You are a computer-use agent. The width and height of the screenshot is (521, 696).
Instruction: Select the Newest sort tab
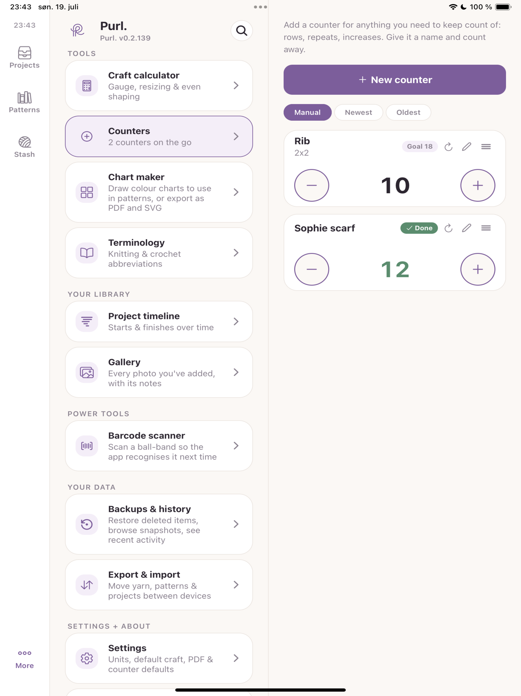point(358,112)
